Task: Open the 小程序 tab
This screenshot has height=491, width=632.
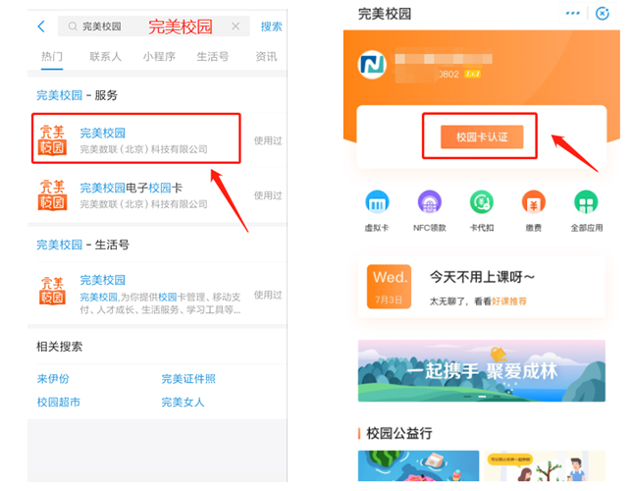Action: (x=159, y=57)
